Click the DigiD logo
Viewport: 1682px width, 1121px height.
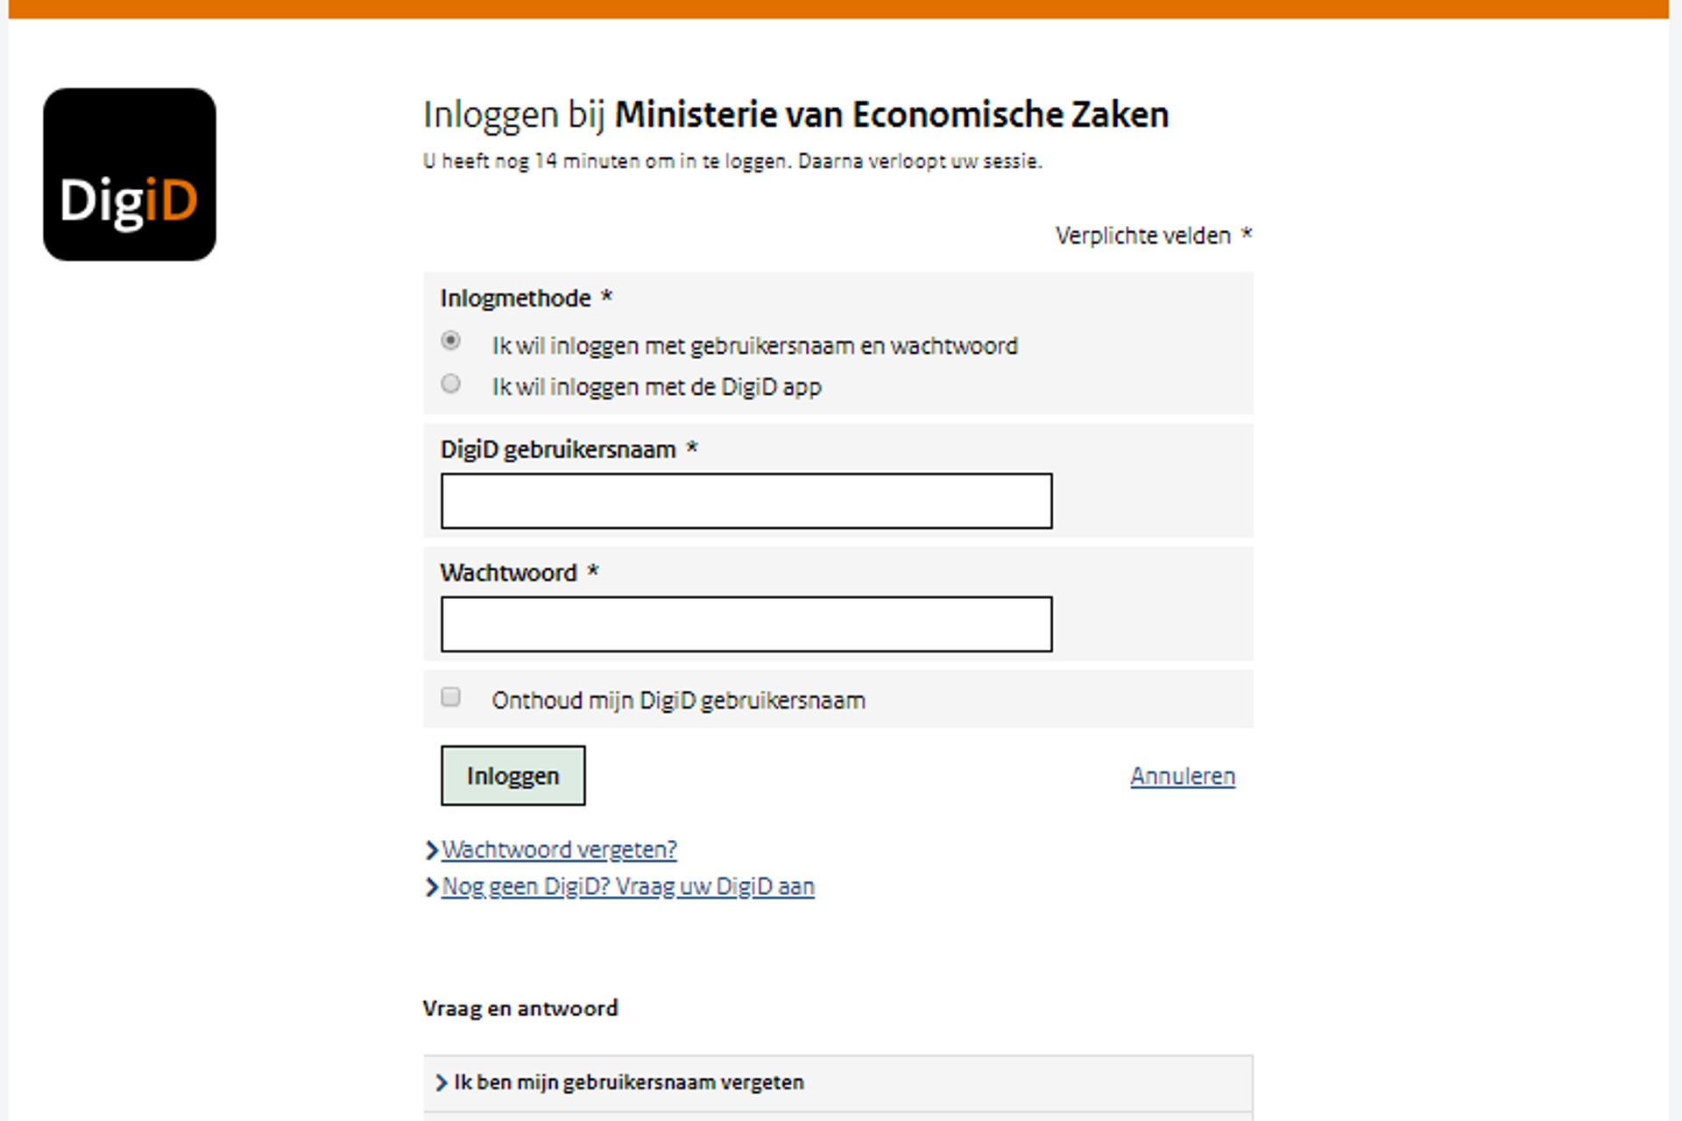pos(130,174)
